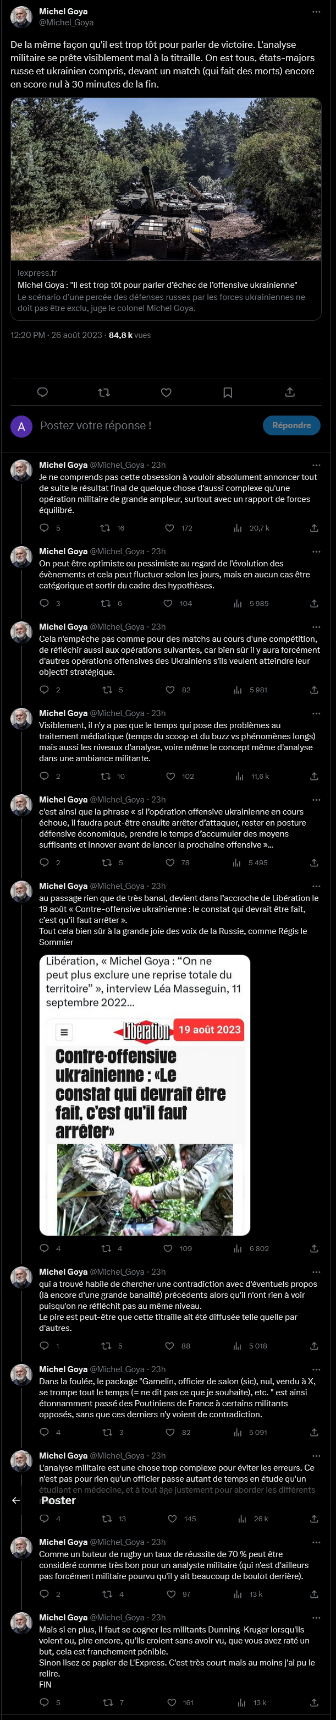Click the blue Répondre button
The width and height of the screenshot is (336, 1720).
coord(291,425)
